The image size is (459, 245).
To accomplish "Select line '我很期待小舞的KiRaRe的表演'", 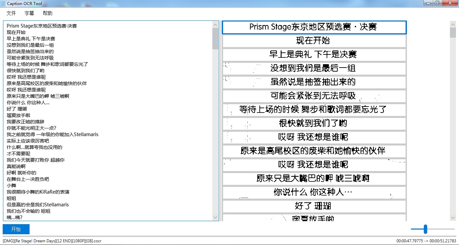I will 38,192.
